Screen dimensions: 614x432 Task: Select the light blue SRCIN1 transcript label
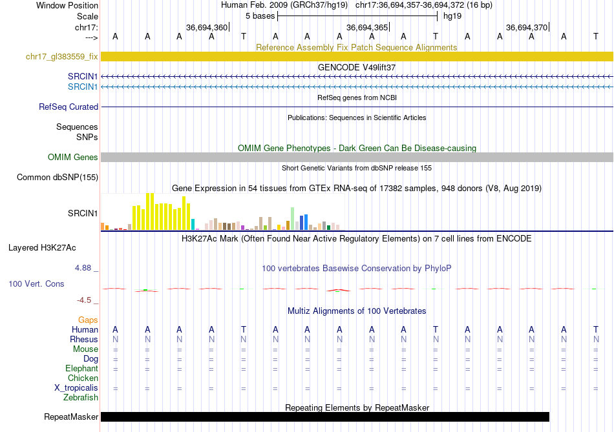(x=83, y=87)
